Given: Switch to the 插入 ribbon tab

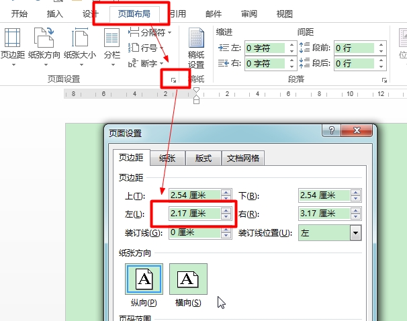Looking at the screenshot, I should (x=55, y=13).
